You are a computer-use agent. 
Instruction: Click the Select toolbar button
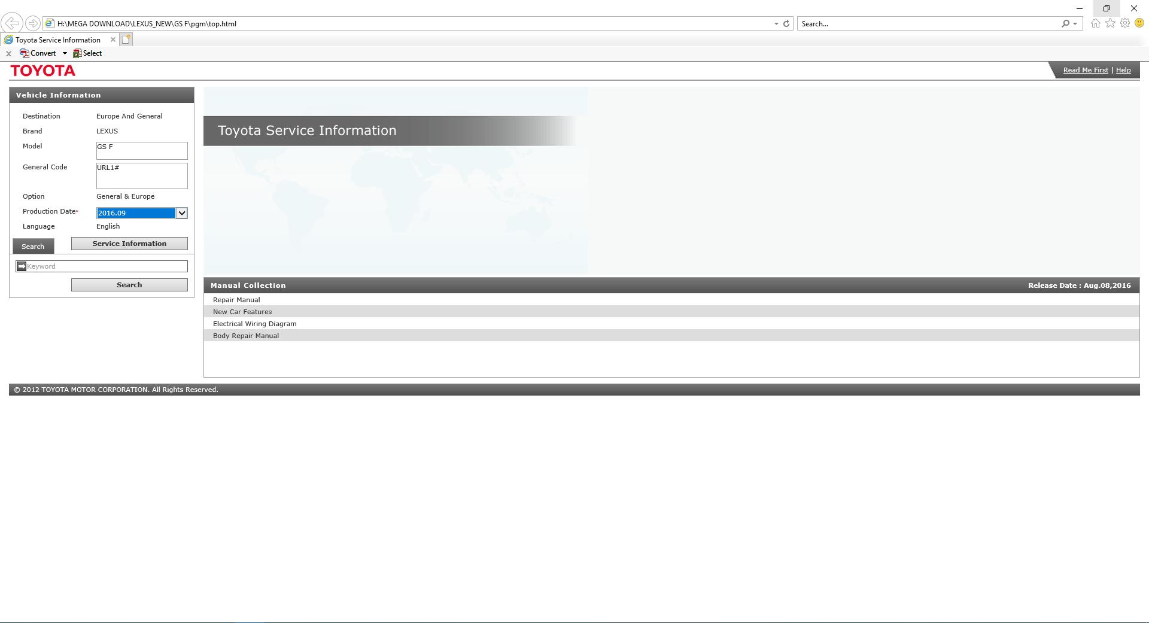click(x=87, y=53)
